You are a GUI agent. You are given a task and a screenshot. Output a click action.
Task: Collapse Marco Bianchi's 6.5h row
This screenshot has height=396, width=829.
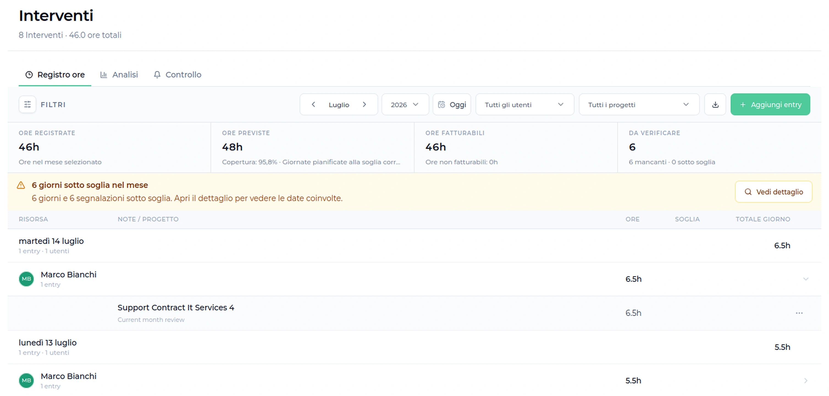pyautogui.click(x=806, y=279)
